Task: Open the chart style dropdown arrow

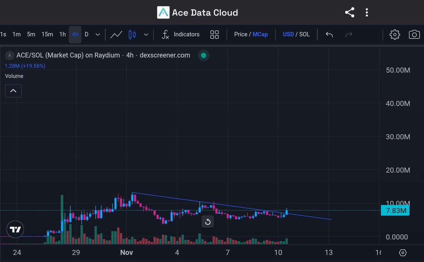Action: (x=146, y=34)
